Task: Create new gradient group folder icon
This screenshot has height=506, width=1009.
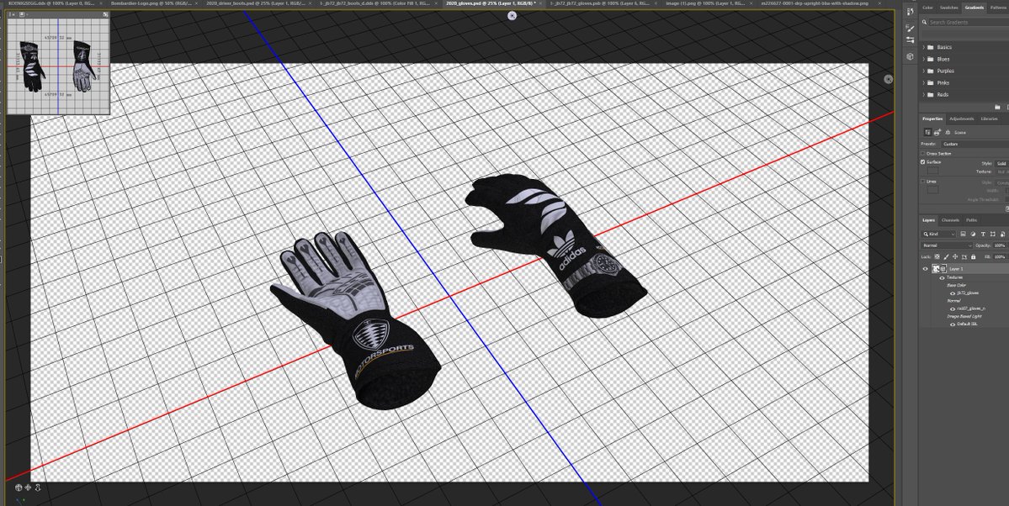Action: [x=997, y=107]
